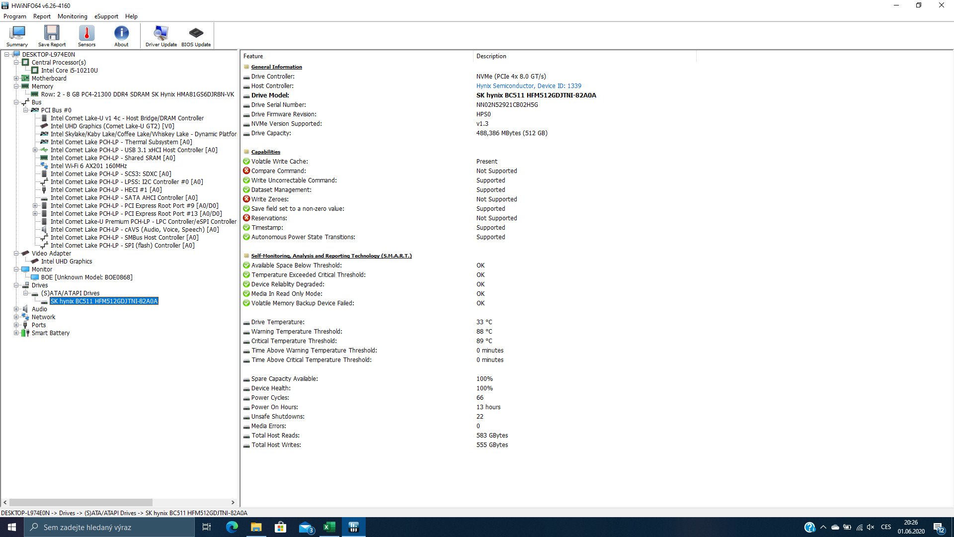Open Windows Start menu
Screen dimensions: 954x537
tap(12, 527)
